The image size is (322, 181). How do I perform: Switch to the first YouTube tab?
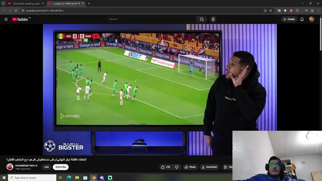[26, 4]
